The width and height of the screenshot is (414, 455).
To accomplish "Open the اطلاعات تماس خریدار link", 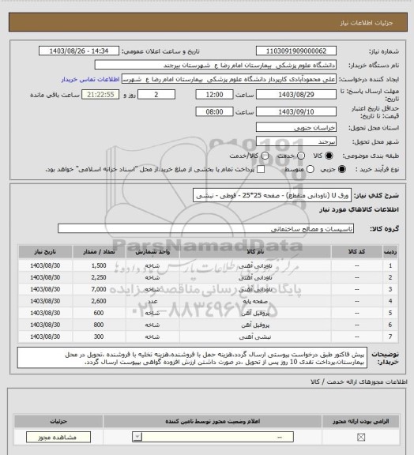I will pyautogui.click(x=90, y=80).
